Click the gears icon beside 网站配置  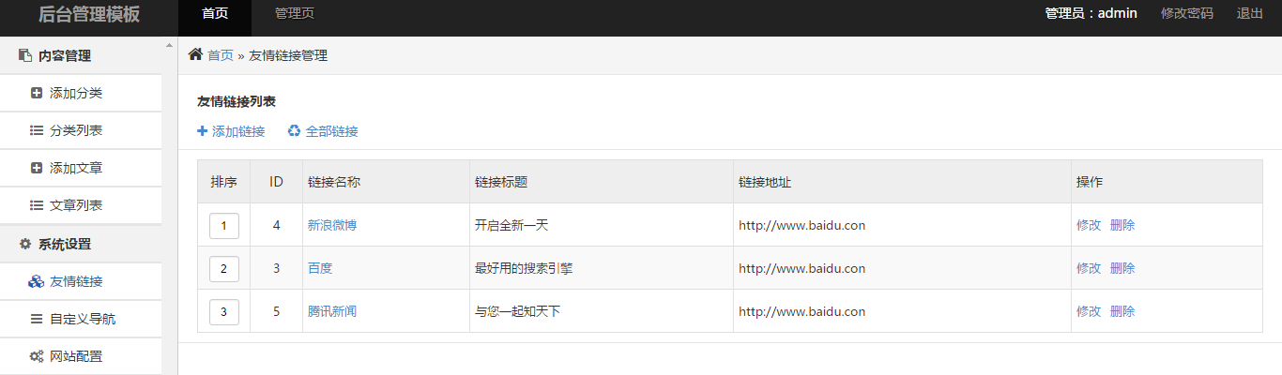pos(37,356)
